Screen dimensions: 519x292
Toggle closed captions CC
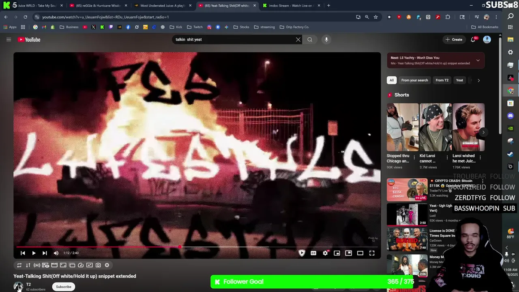[x=313, y=253]
